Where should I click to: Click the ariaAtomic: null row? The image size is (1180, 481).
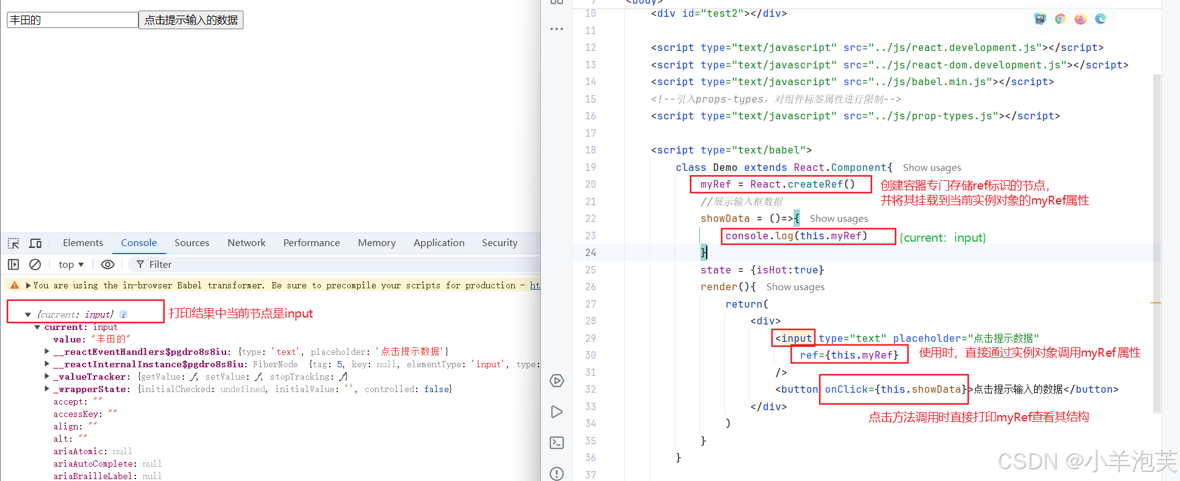[93, 451]
